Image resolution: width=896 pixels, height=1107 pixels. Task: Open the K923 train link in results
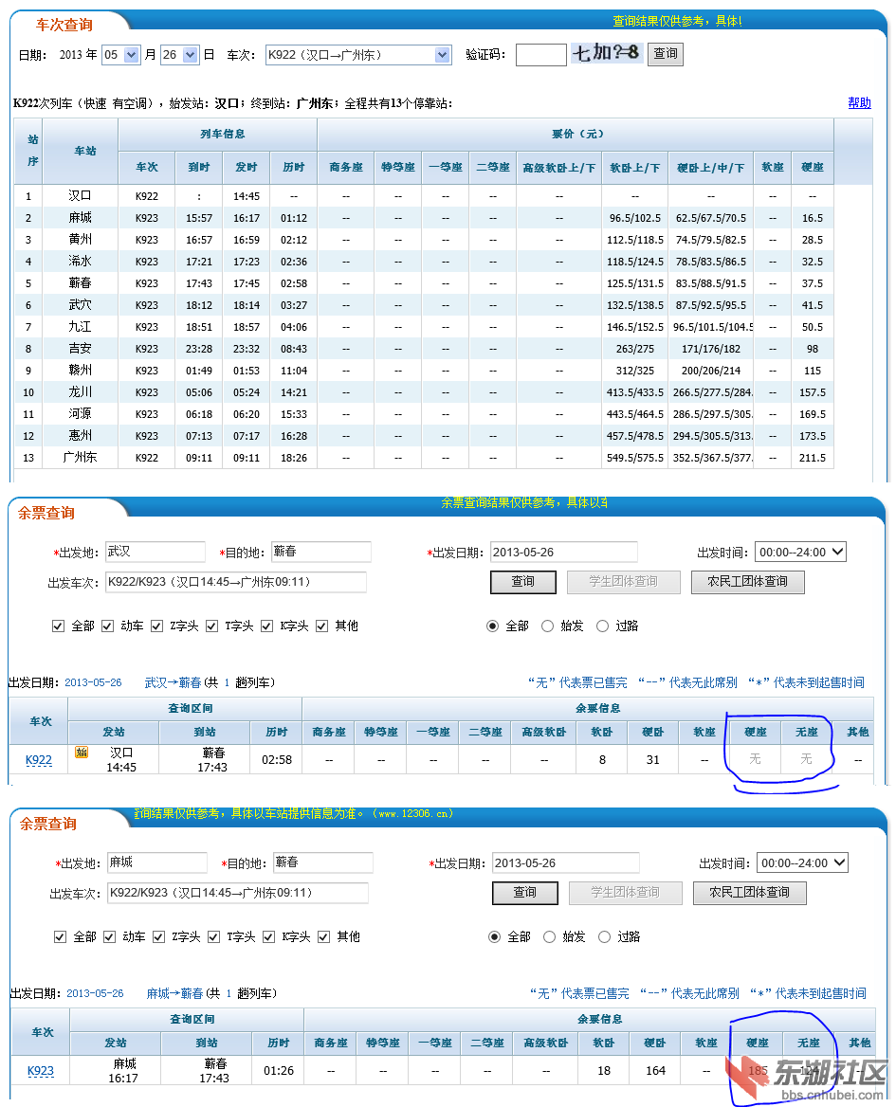pyautogui.click(x=41, y=1071)
